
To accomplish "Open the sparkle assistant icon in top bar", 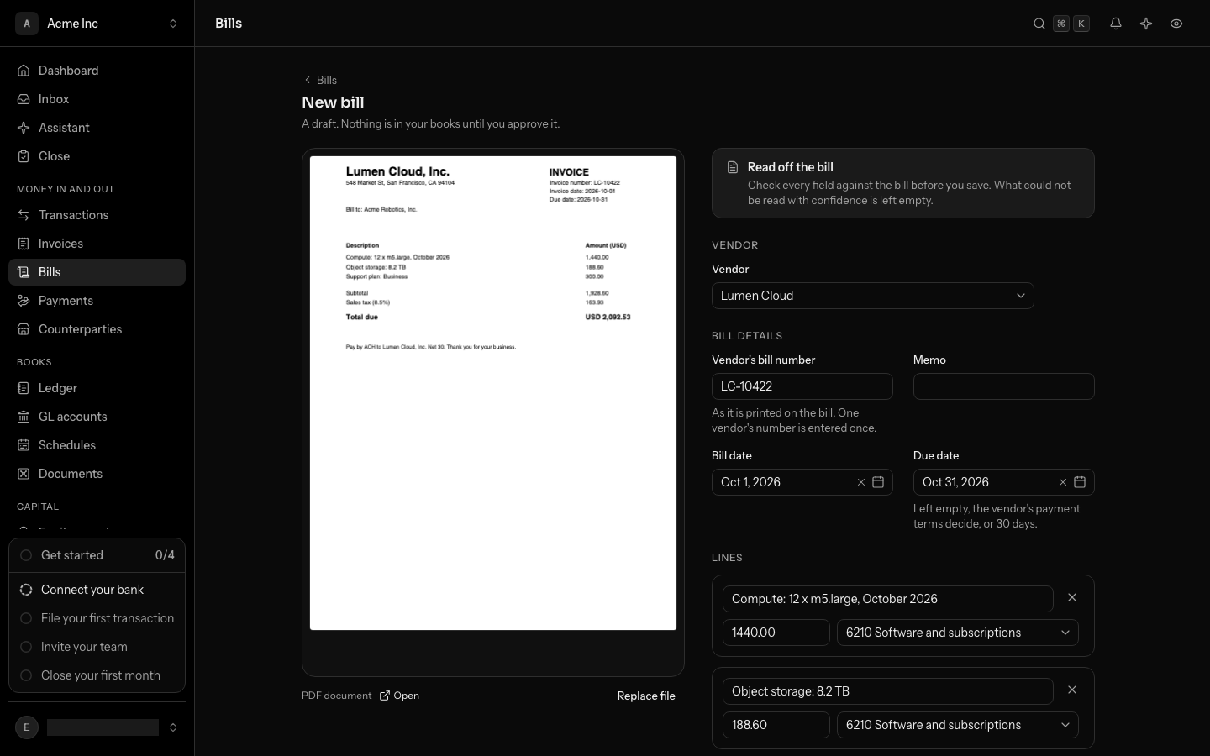I will [1146, 24].
